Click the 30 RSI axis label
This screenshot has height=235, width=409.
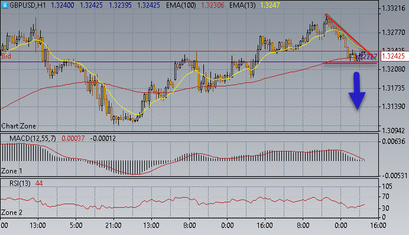tap(385, 208)
